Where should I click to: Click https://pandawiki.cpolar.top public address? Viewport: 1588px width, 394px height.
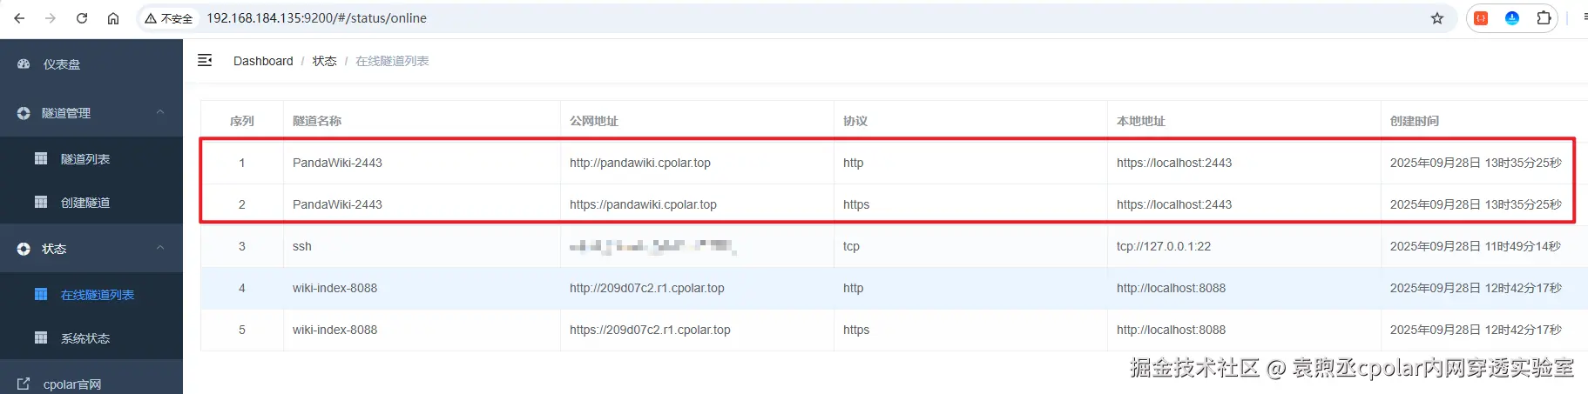click(x=643, y=204)
